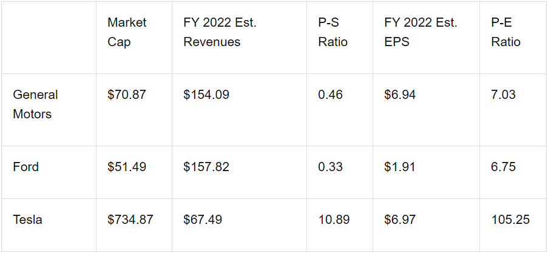Click Tesla EPS value $6.97
The image size is (548, 253).
click(x=400, y=220)
